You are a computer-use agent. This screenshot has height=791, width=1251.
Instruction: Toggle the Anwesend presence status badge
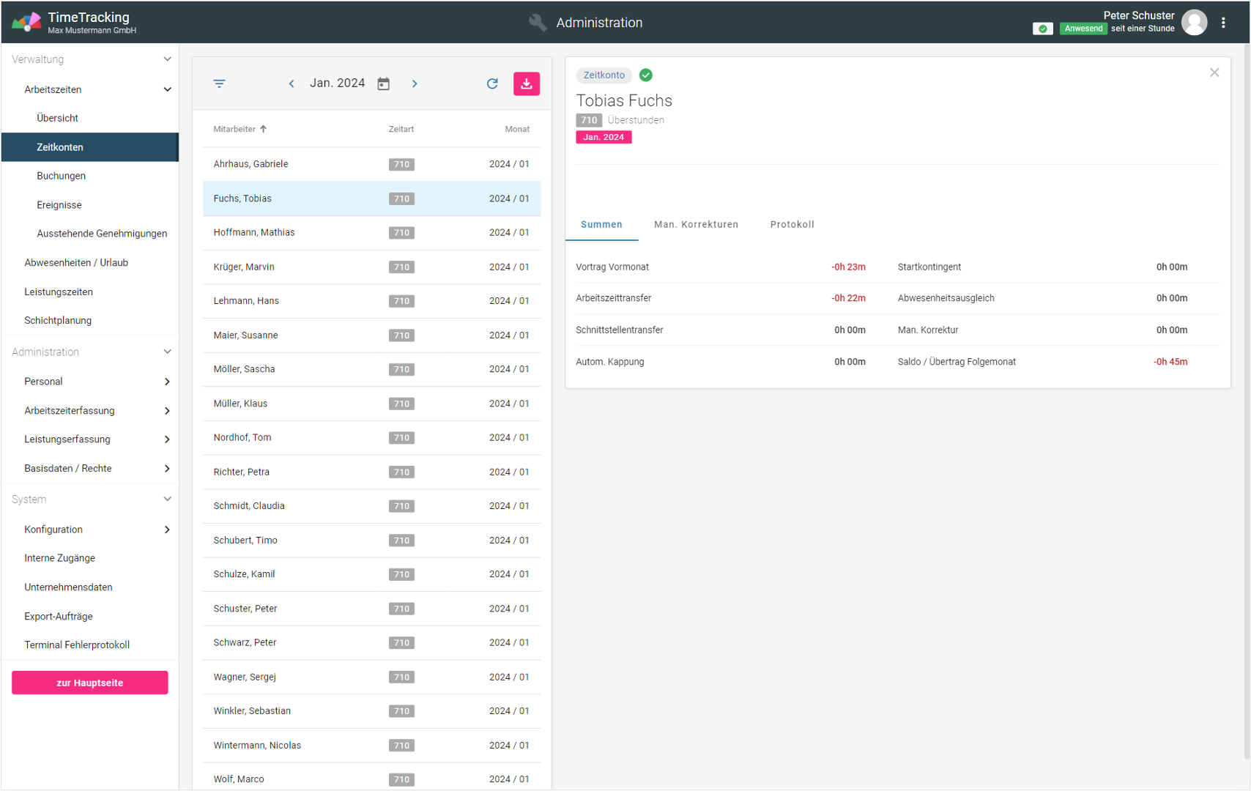(x=1083, y=29)
